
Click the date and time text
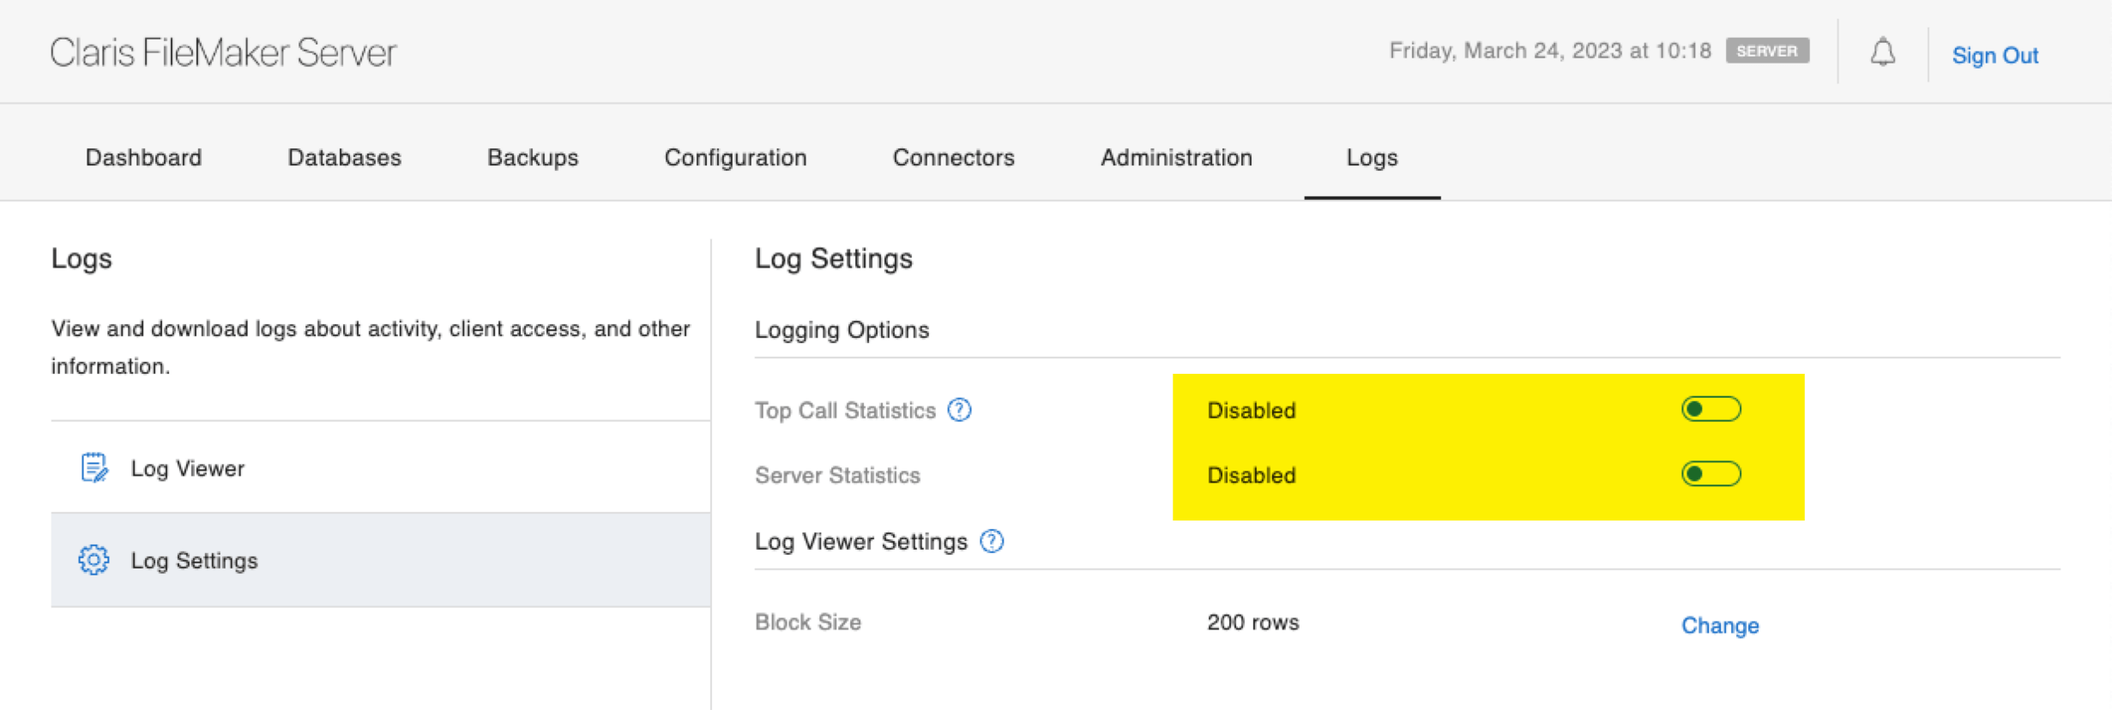pos(1549,51)
